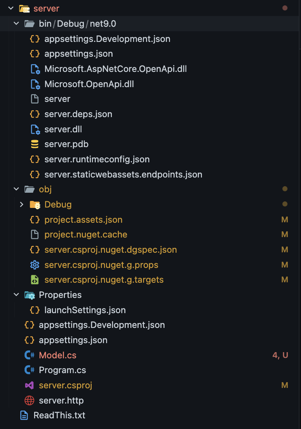The height and width of the screenshot is (429, 301).
Task: Collapse the Properties folder chevron
Action: 16,295
